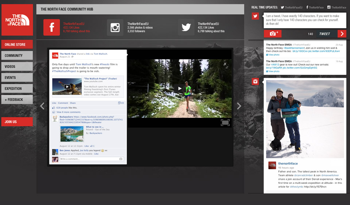Open What to see in ... link
The width and height of the screenshot is (350, 205).
[95, 127]
